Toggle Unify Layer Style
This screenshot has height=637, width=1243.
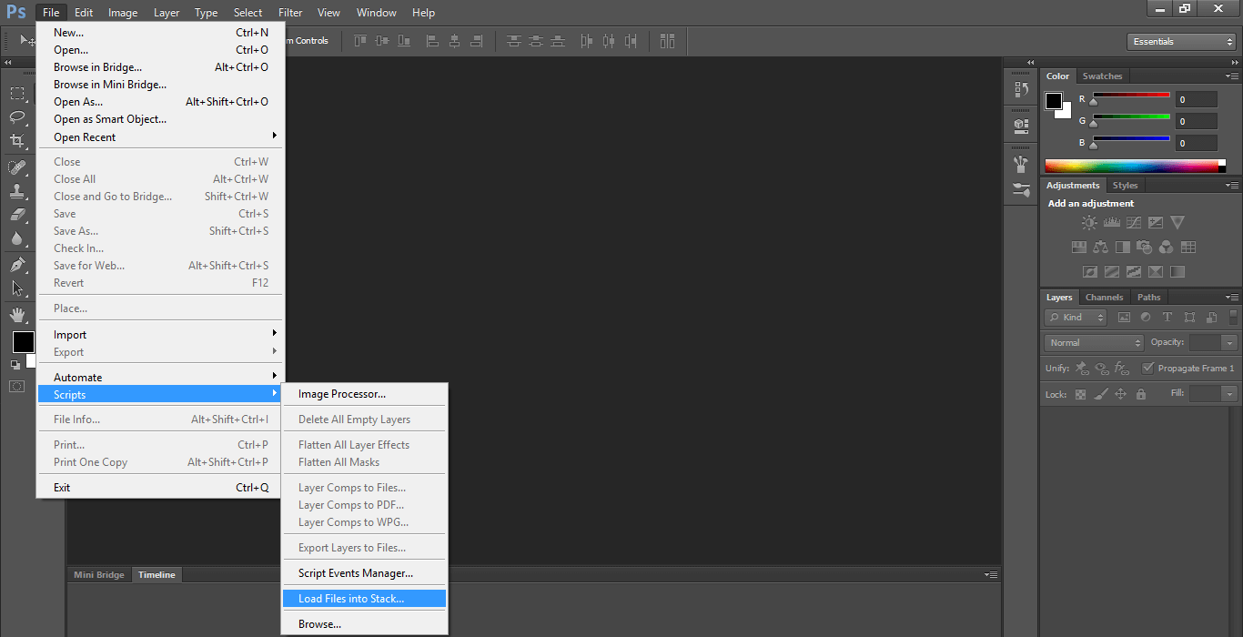(1122, 369)
